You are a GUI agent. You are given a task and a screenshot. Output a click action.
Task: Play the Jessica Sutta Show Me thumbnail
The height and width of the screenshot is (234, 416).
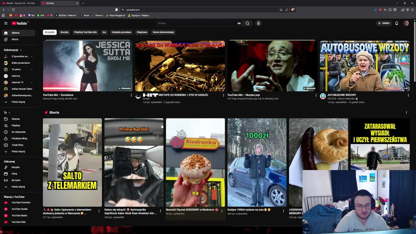point(87,66)
